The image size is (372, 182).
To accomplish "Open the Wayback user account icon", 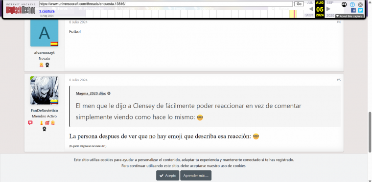I will tap(344, 4).
